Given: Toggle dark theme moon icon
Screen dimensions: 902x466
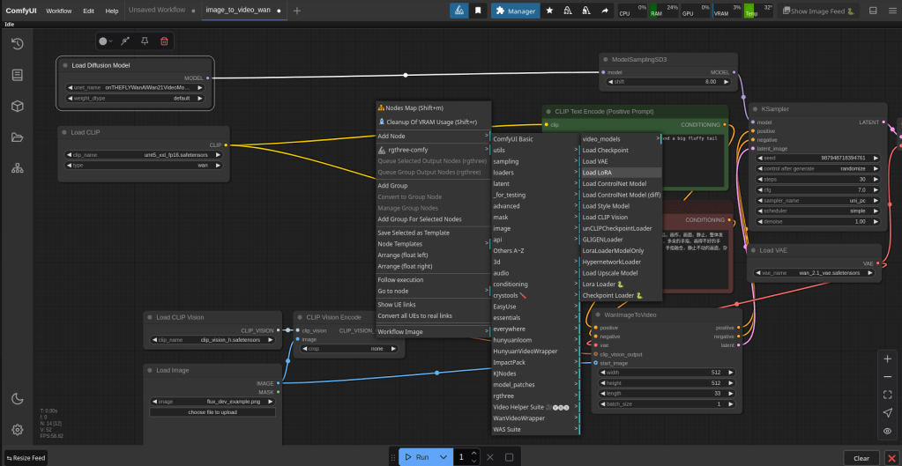Looking at the screenshot, I should 17,398.
